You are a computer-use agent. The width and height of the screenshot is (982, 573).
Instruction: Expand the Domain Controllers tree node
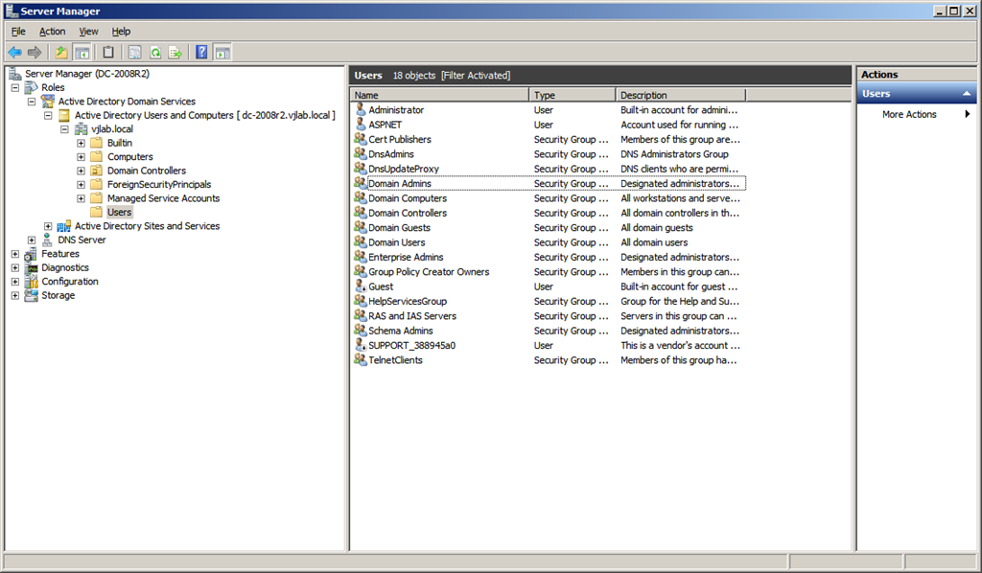[81, 171]
